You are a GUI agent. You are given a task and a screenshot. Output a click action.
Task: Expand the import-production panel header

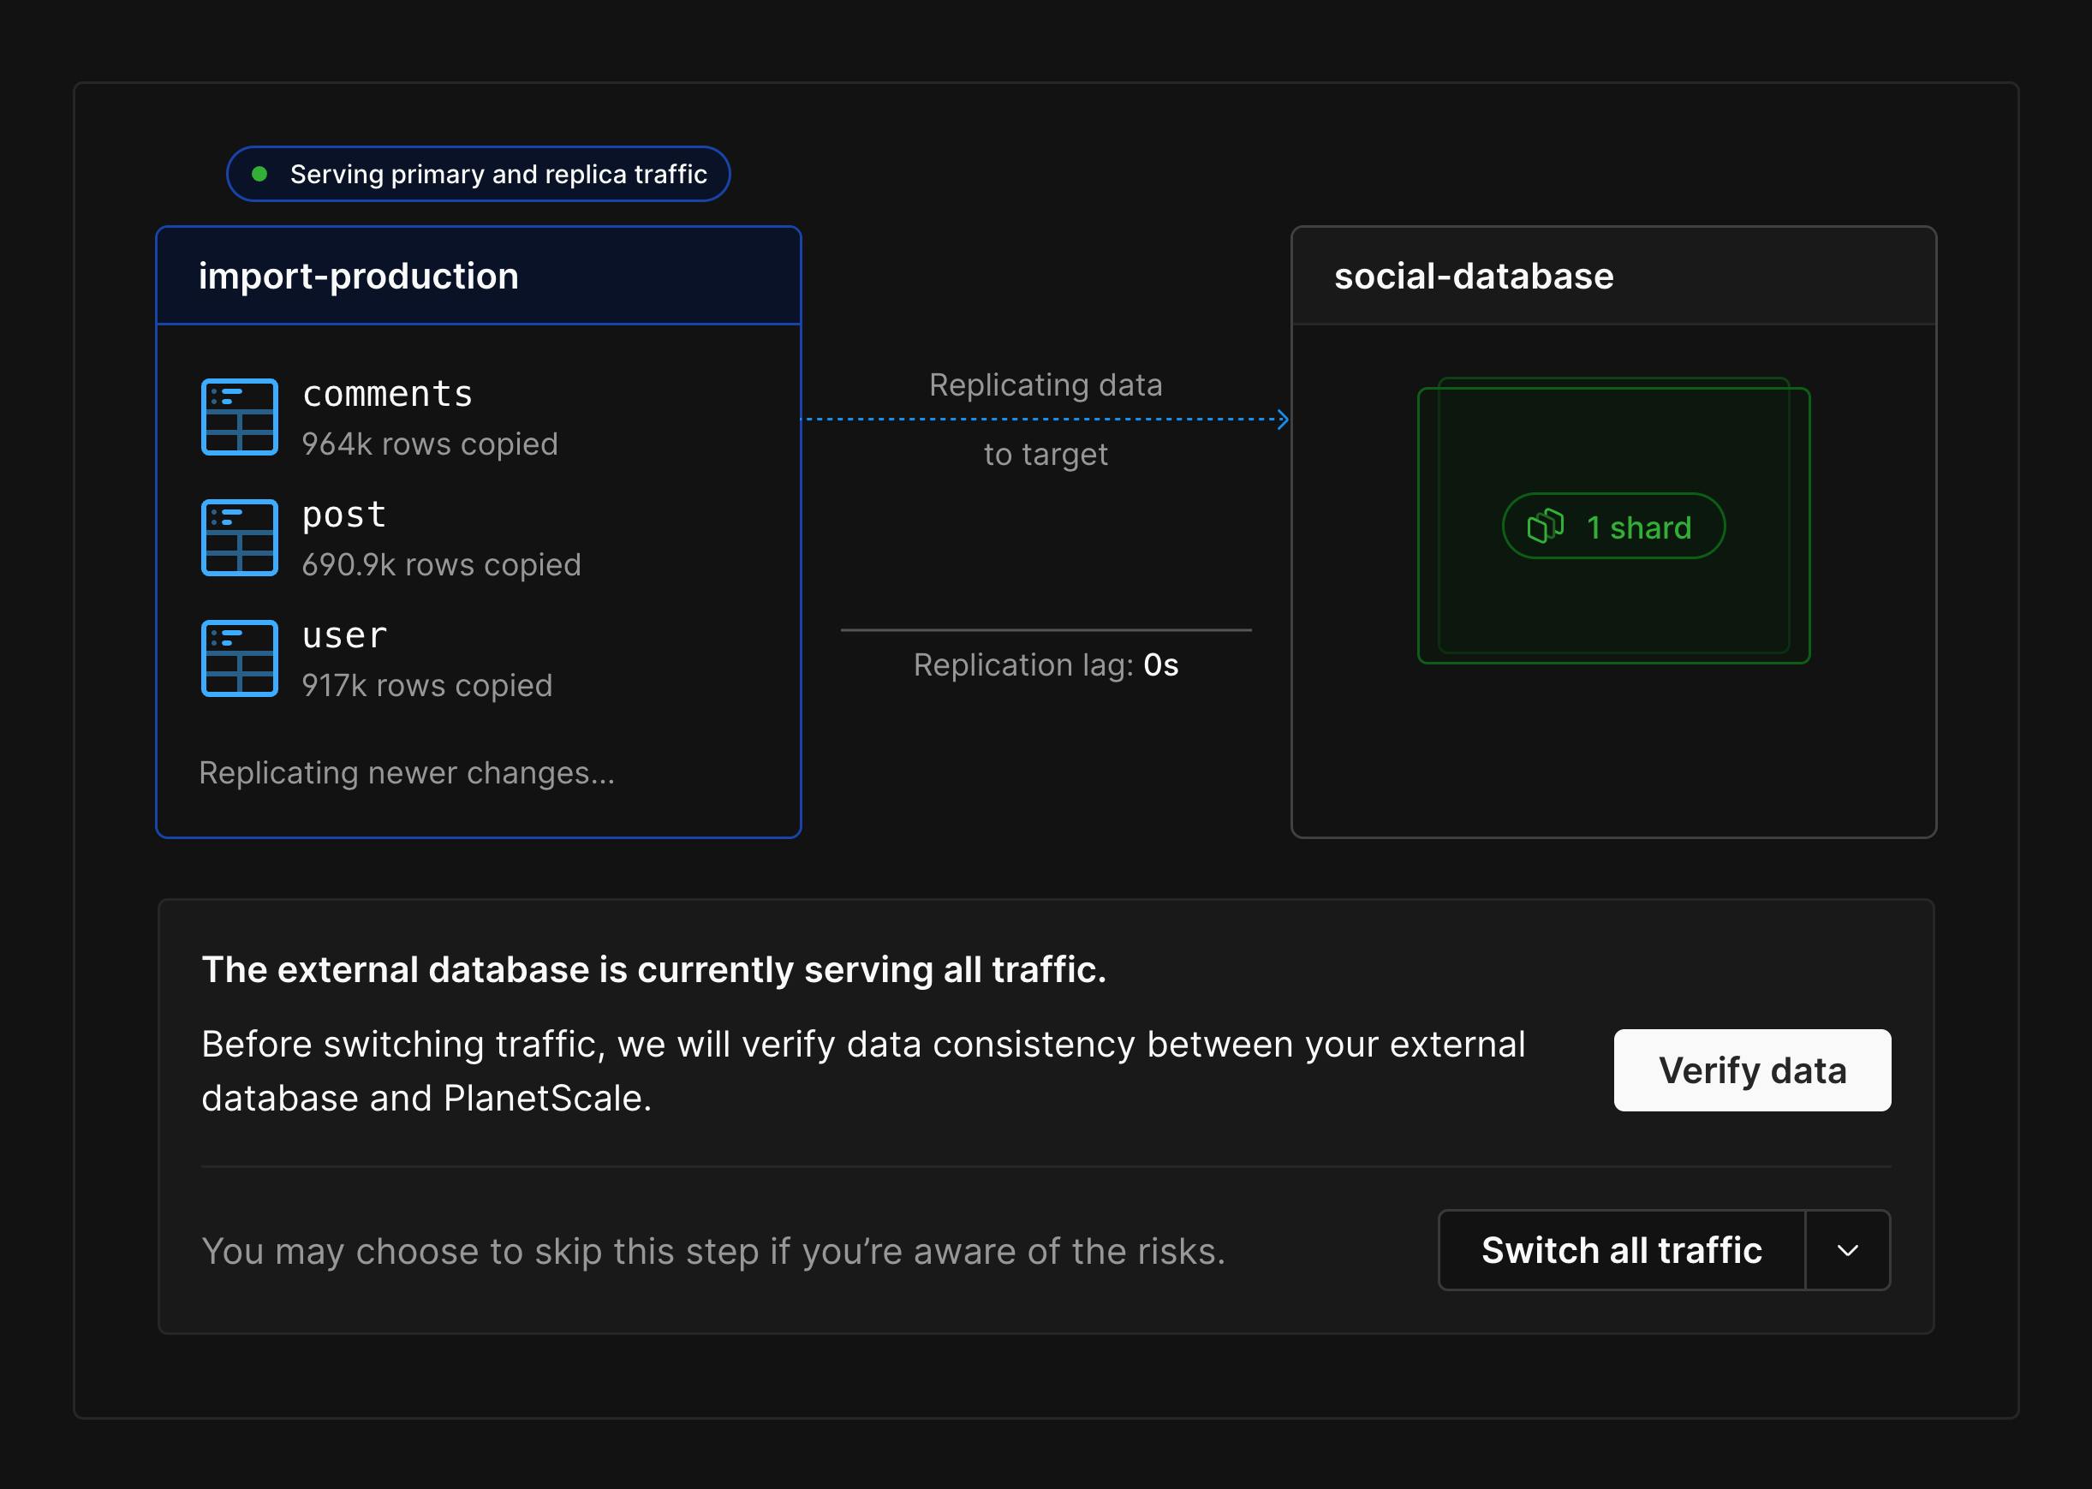coord(358,275)
